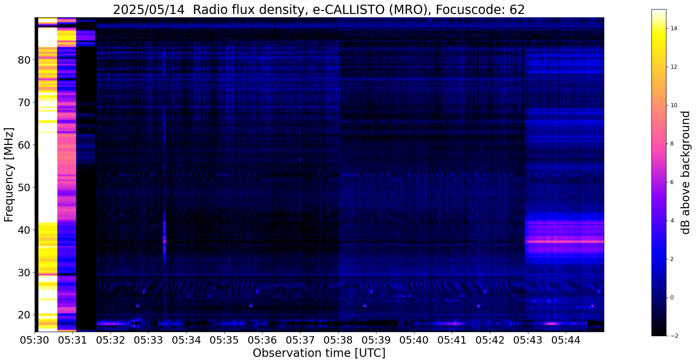
Task: Click the 30 MHz frequency tick label
Action: pyautogui.click(x=24, y=273)
